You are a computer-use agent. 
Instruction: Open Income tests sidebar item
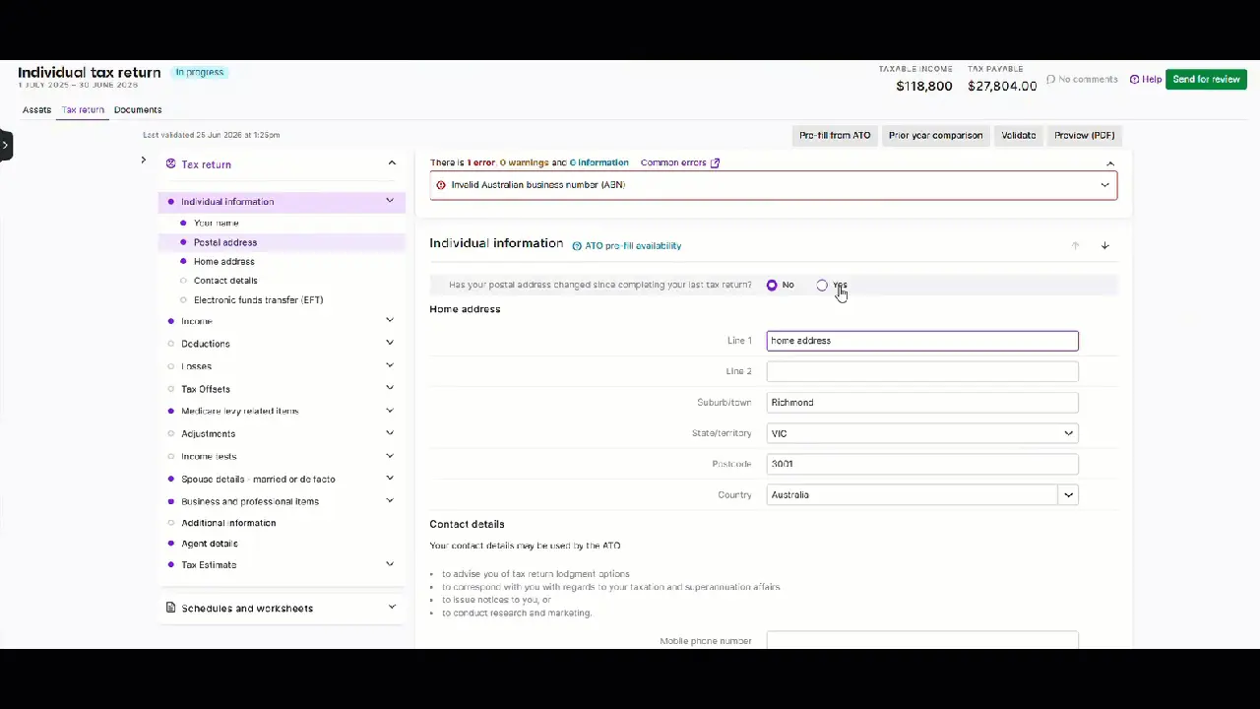click(x=209, y=457)
